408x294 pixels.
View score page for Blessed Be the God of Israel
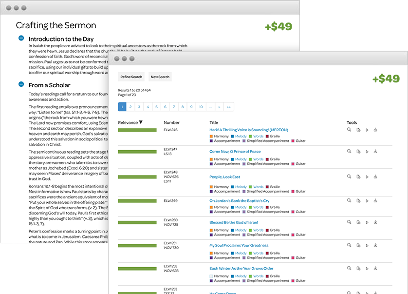358,222
